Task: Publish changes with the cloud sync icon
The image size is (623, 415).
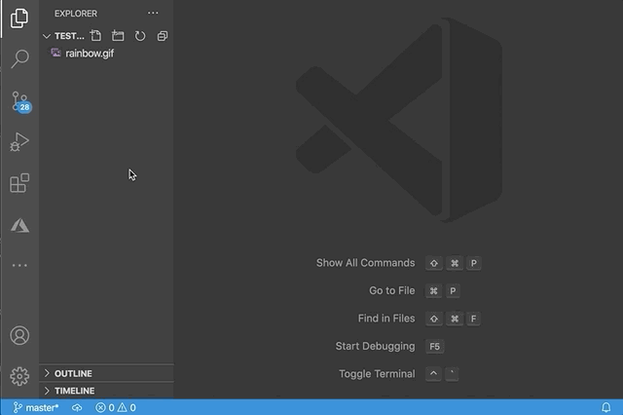Action: [x=77, y=407]
